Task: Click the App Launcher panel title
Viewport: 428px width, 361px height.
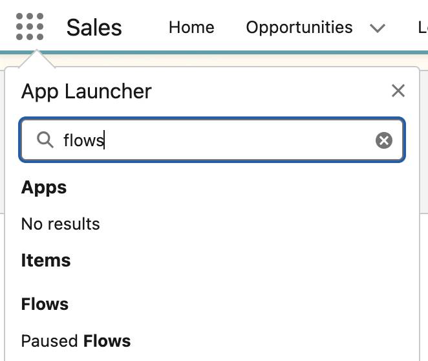Action: pyautogui.click(x=86, y=91)
